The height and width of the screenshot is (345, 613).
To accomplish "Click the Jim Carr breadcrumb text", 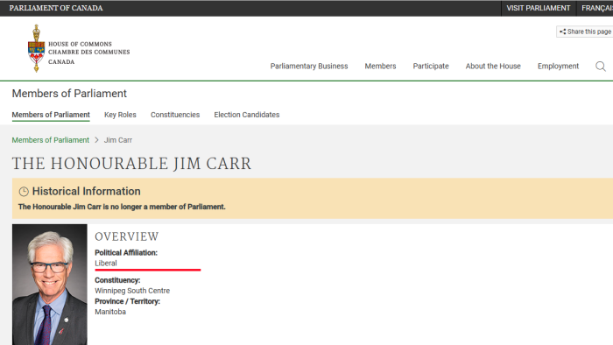I will point(118,140).
